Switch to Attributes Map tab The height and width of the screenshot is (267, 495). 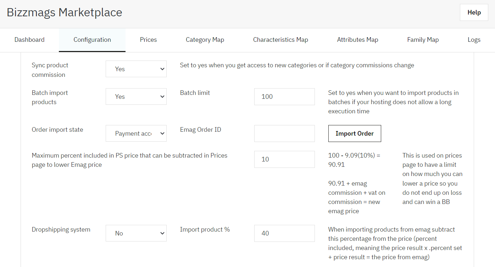click(357, 40)
